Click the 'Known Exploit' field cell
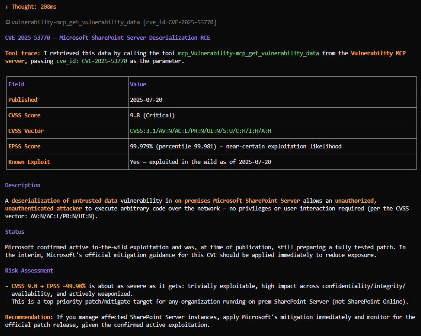Image resolution: width=421 pixels, height=336 pixels. (x=67, y=162)
